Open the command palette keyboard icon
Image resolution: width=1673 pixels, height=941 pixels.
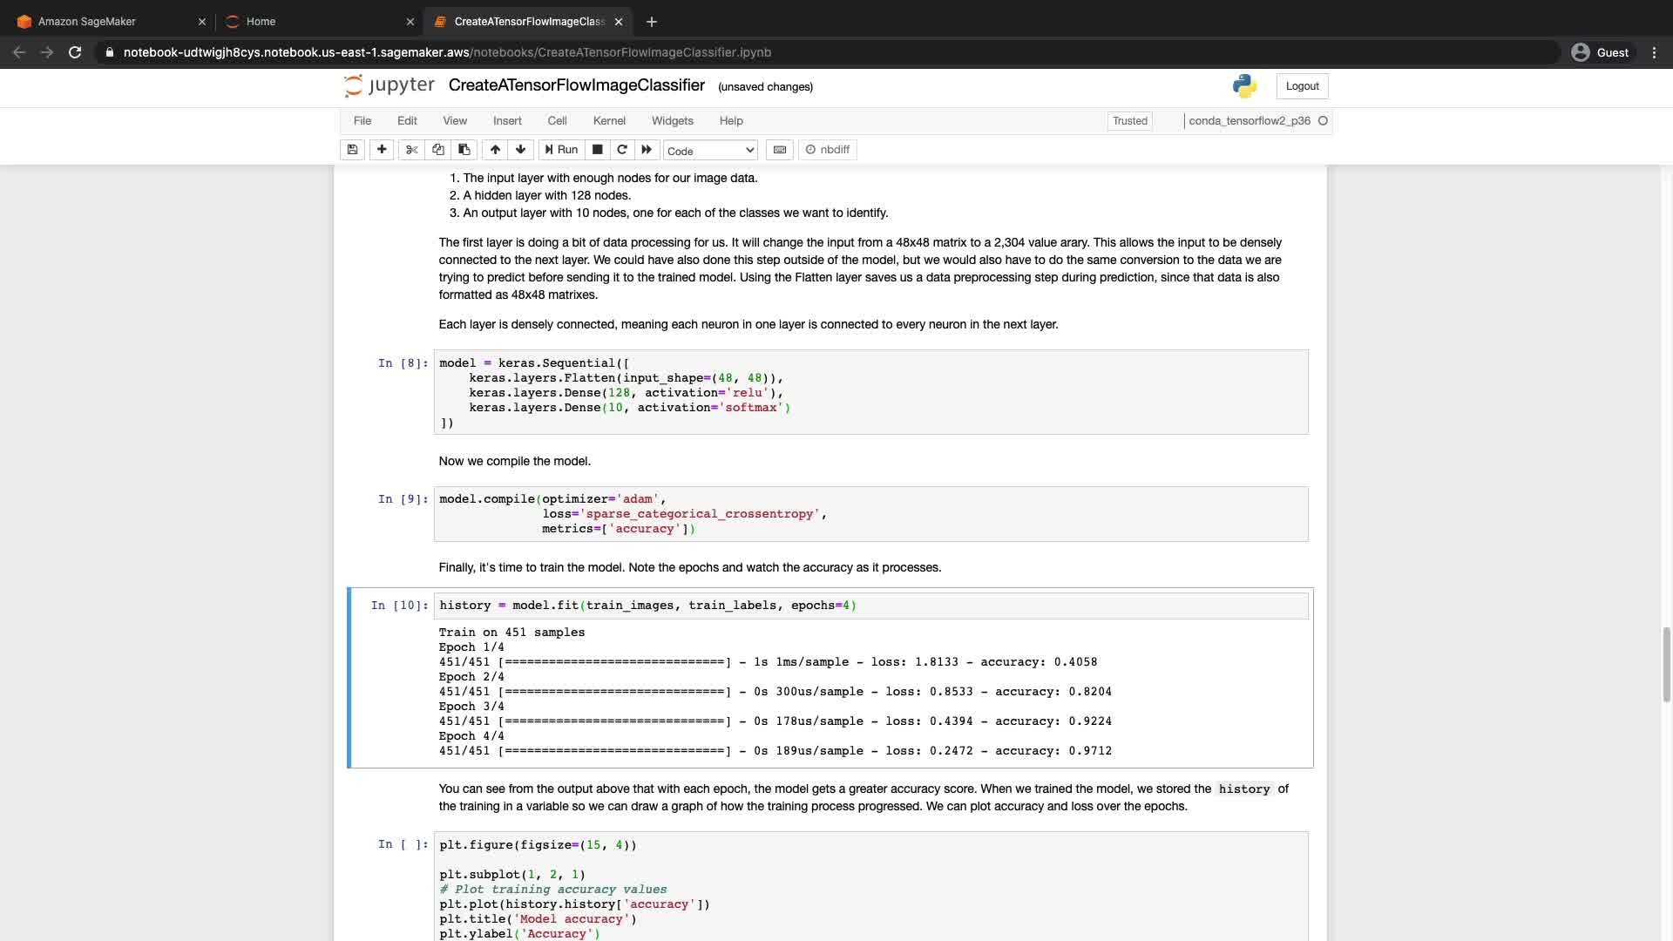[780, 150]
